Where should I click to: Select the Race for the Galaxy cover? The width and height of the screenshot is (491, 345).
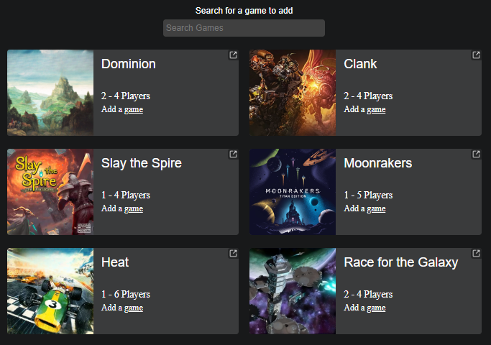click(293, 291)
